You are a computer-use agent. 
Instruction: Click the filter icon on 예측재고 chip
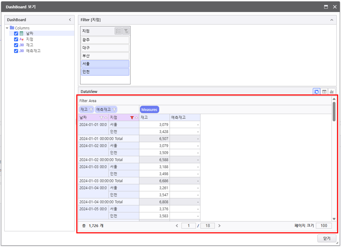coord(114,110)
